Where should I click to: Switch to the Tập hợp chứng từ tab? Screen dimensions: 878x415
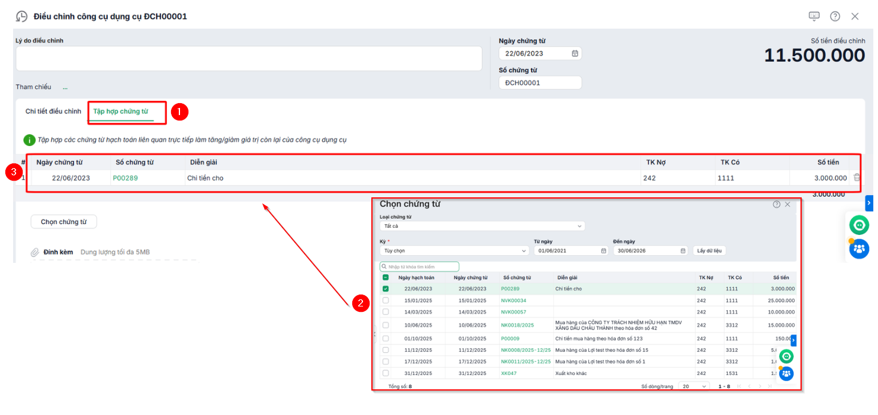coord(121,112)
